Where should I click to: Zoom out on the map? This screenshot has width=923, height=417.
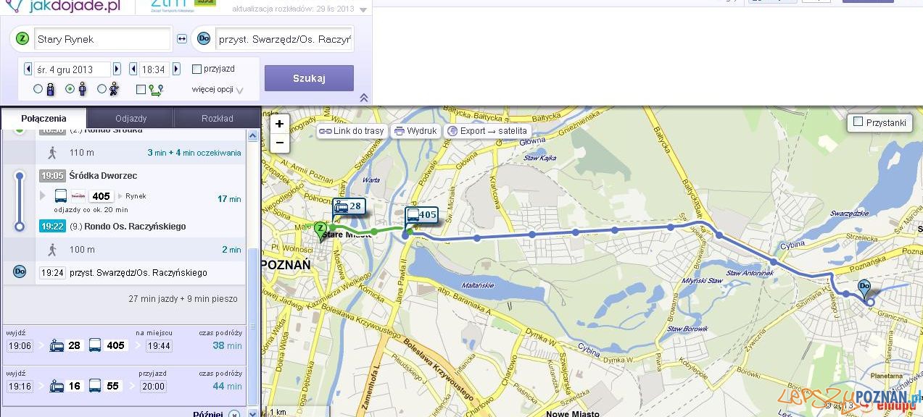279,143
